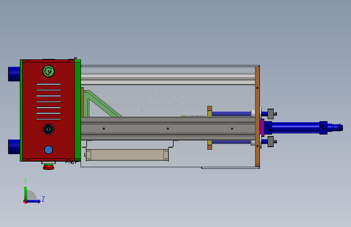Select the lower blue cylinder left of enclosure
Image resolution: width=351 pixels, height=227 pixels.
pos(14,147)
